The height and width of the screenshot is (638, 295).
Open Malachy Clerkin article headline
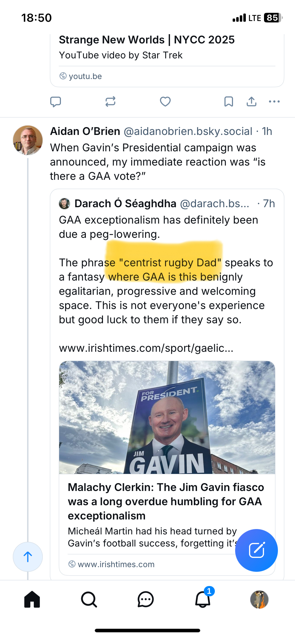point(166,501)
